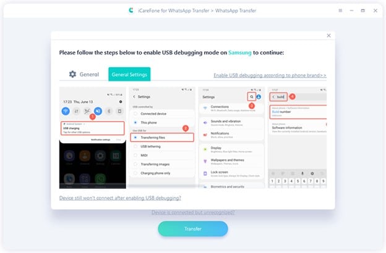
Task: Tap the sound mute quick toggle icon
Action: click(98, 111)
